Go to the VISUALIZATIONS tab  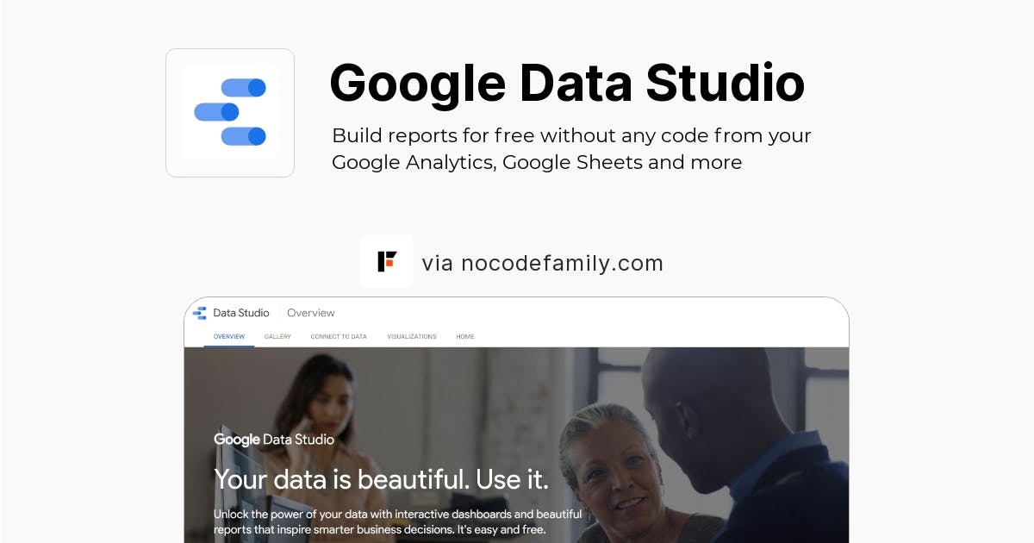pyautogui.click(x=412, y=336)
